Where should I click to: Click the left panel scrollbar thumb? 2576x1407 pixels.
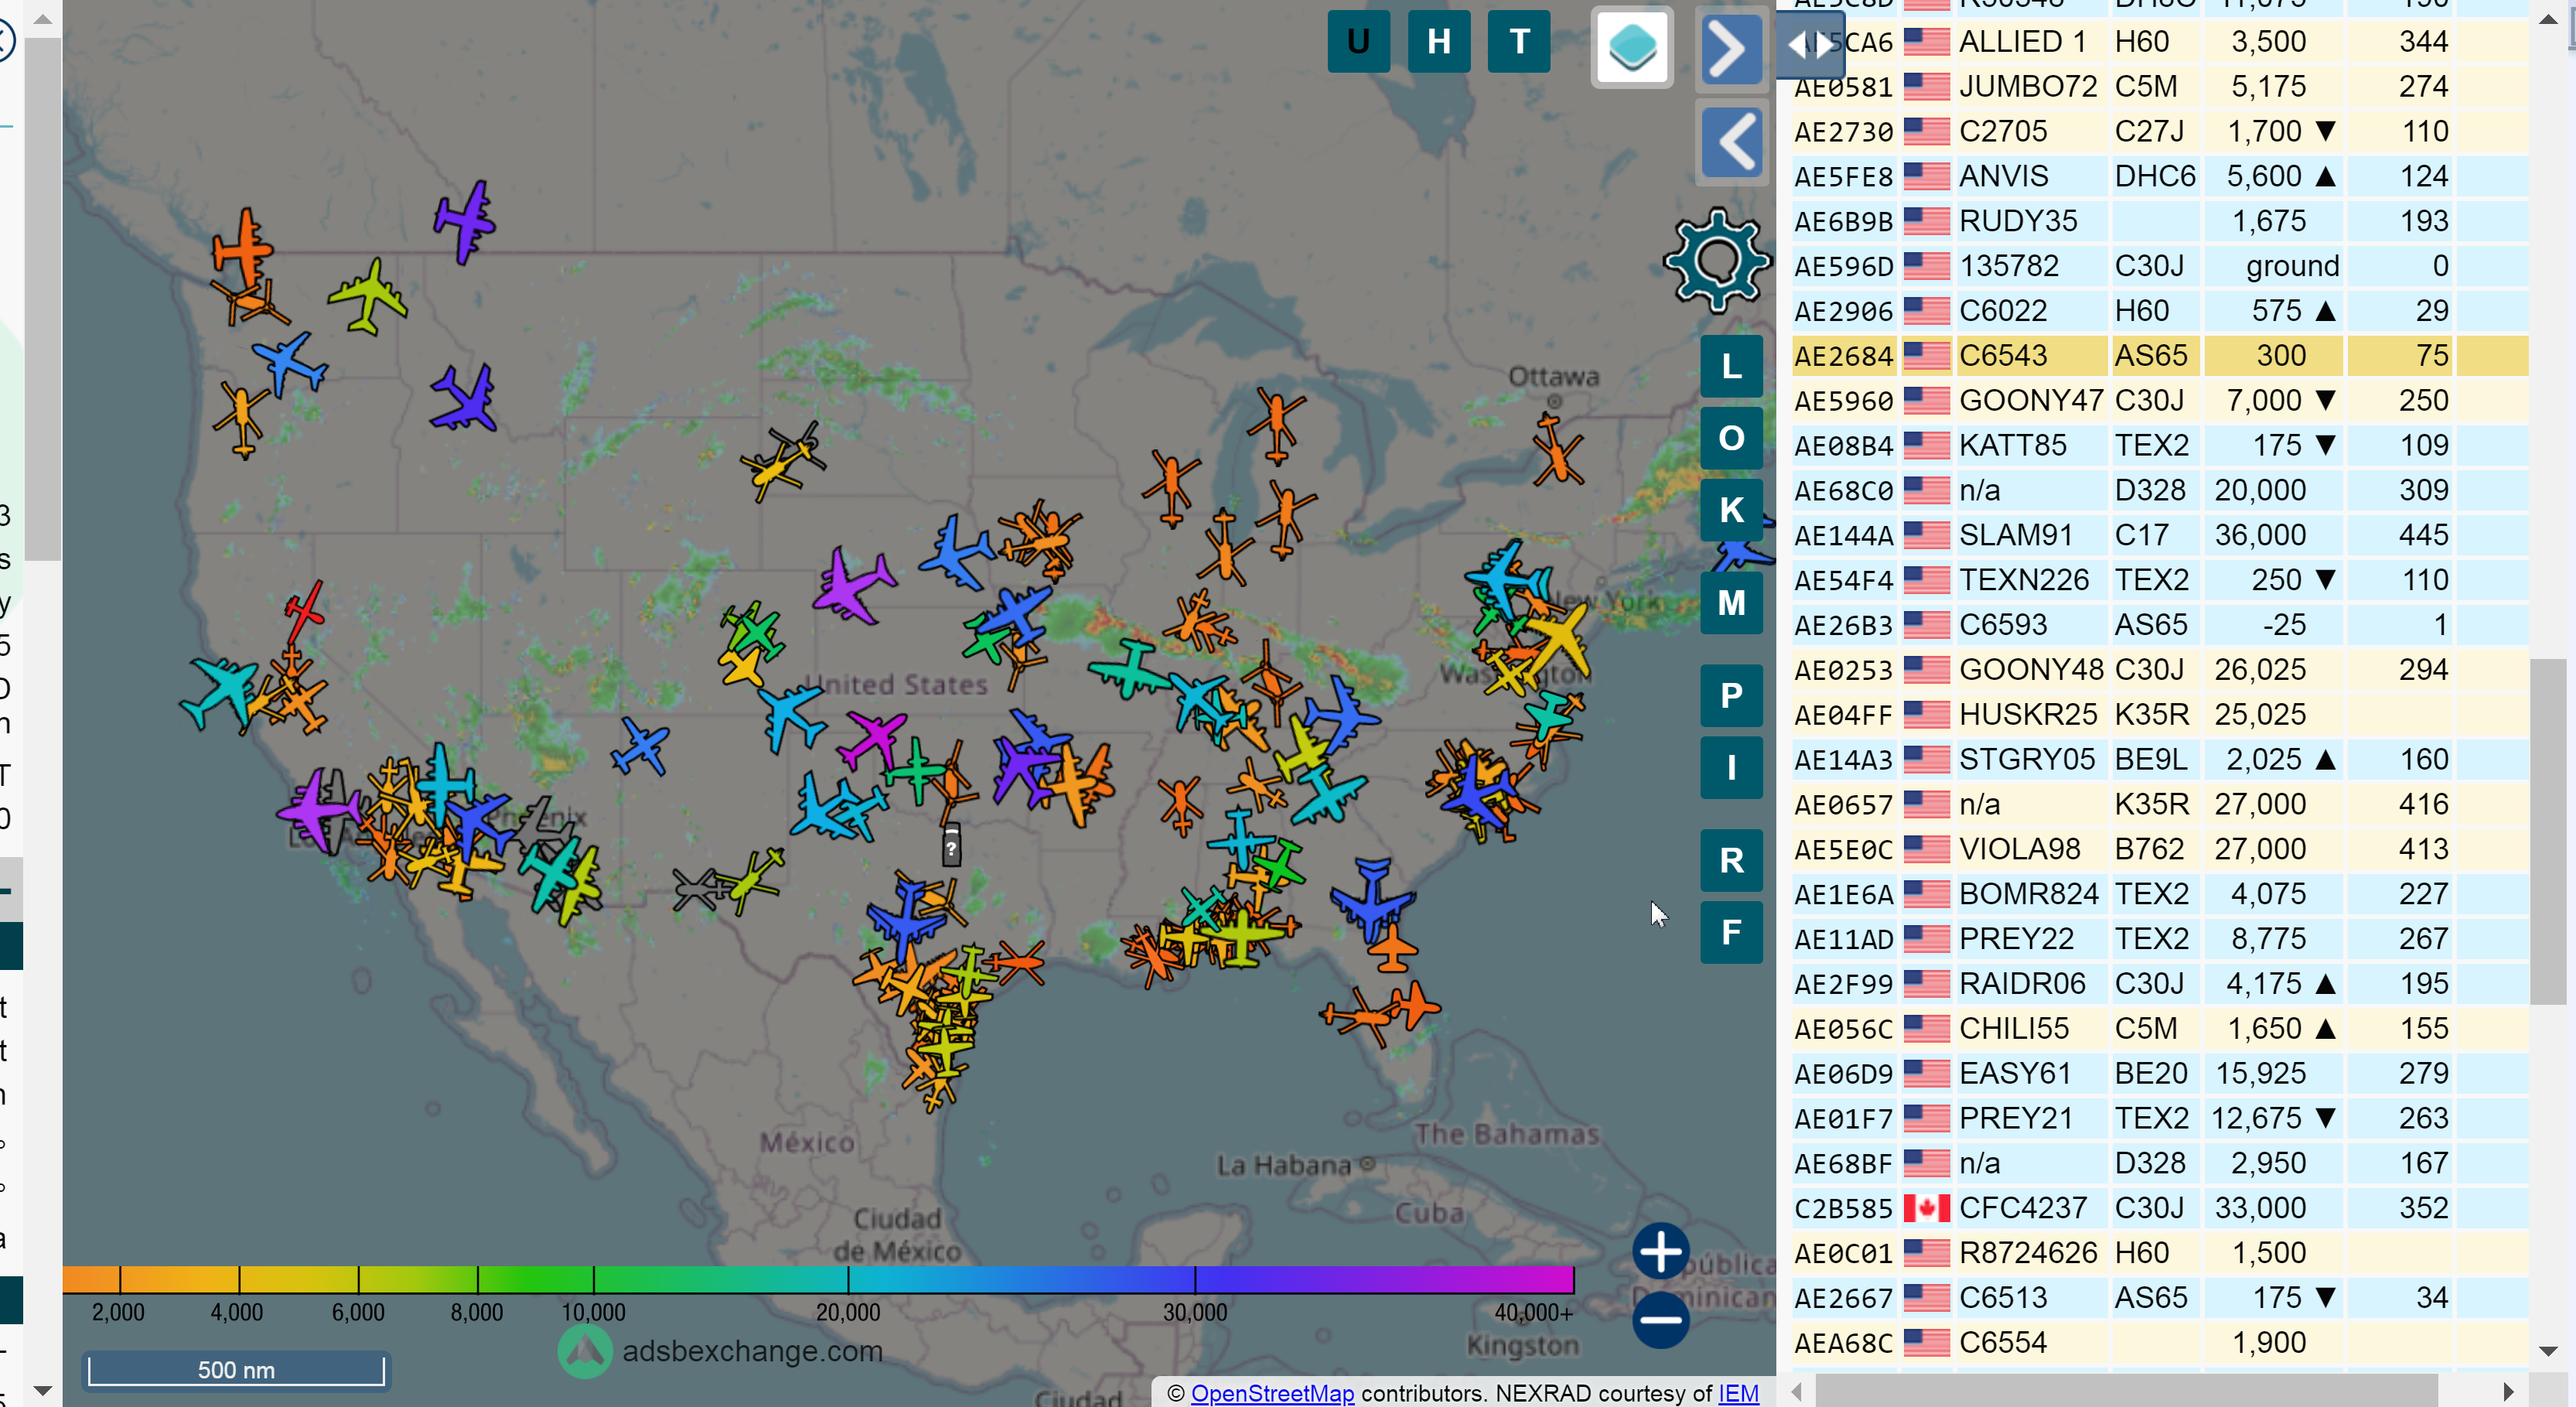click(42, 300)
